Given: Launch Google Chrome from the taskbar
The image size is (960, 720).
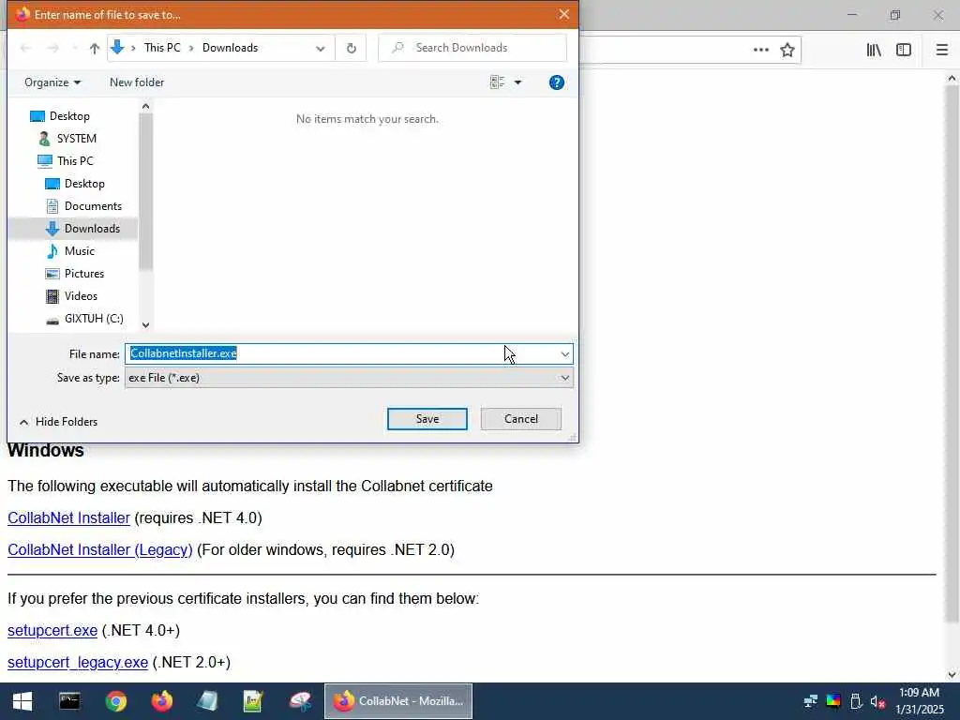Looking at the screenshot, I should (115, 701).
